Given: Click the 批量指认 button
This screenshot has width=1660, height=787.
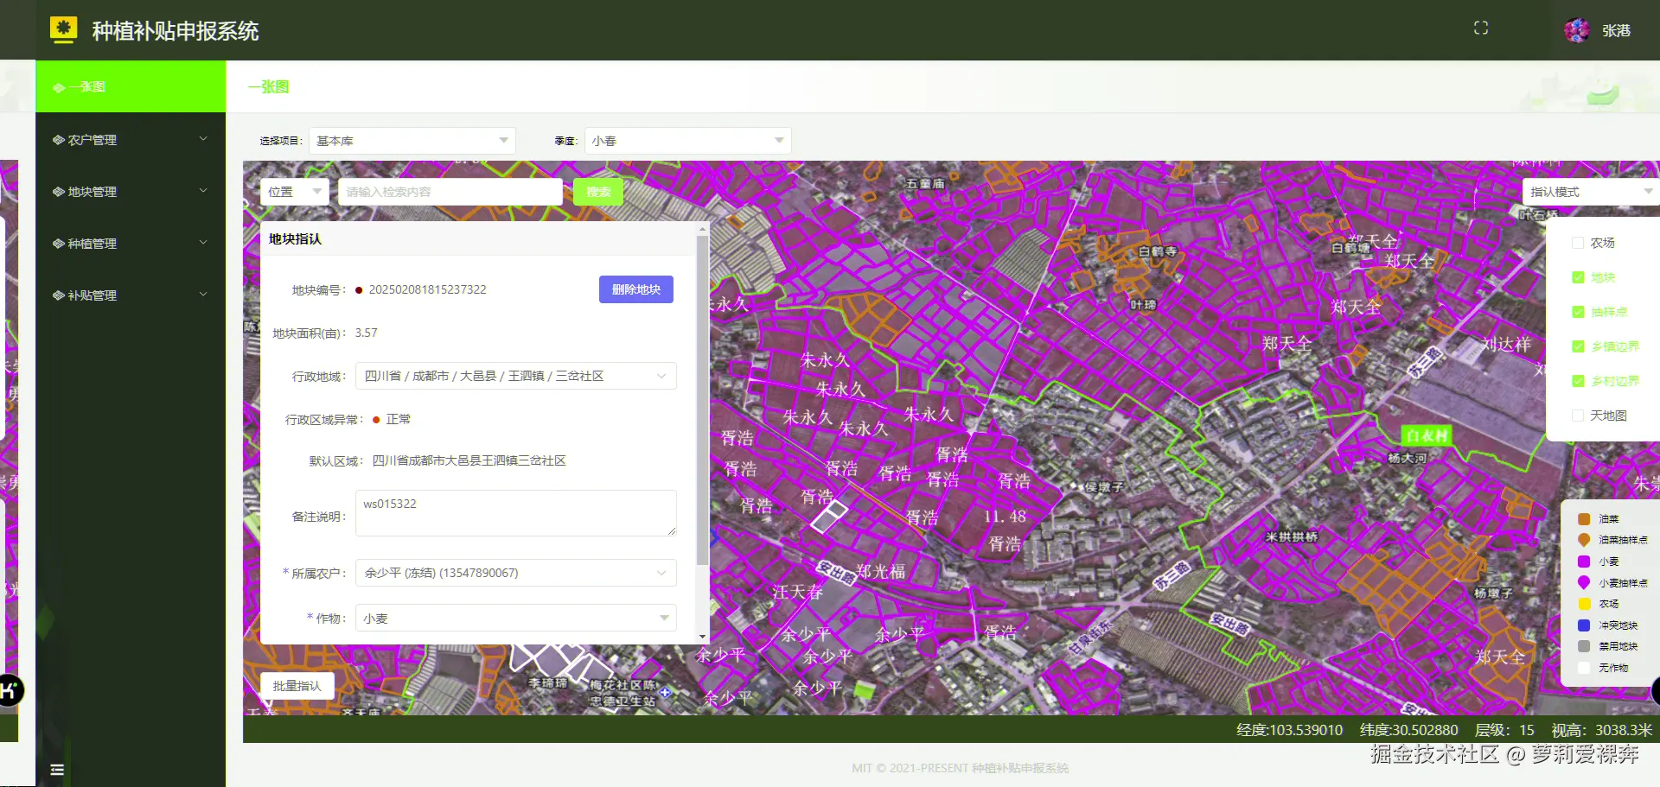Looking at the screenshot, I should pos(297,686).
